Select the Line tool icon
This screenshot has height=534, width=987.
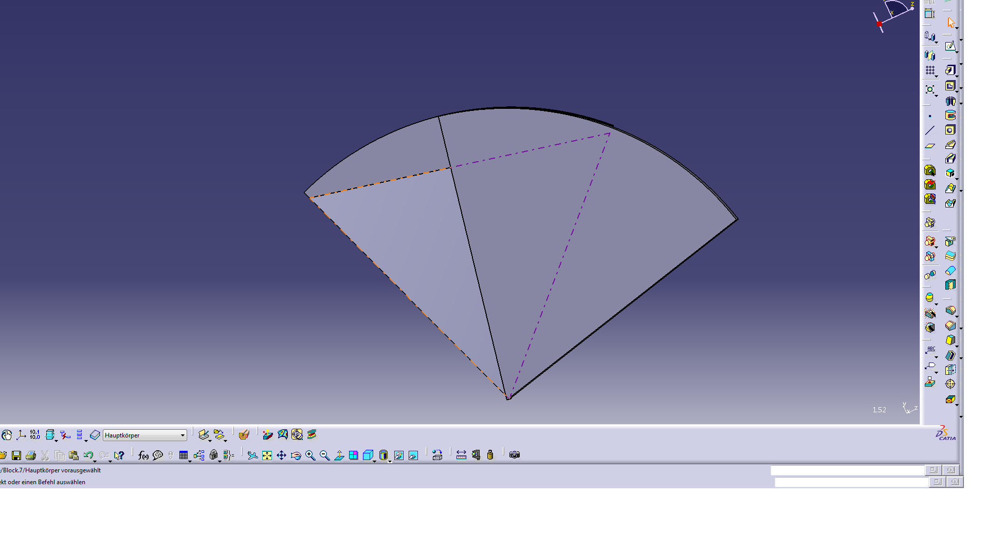[x=930, y=130]
